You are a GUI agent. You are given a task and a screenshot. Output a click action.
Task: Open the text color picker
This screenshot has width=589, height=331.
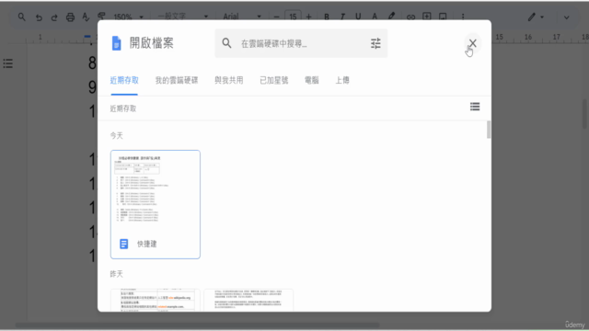click(x=375, y=17)
